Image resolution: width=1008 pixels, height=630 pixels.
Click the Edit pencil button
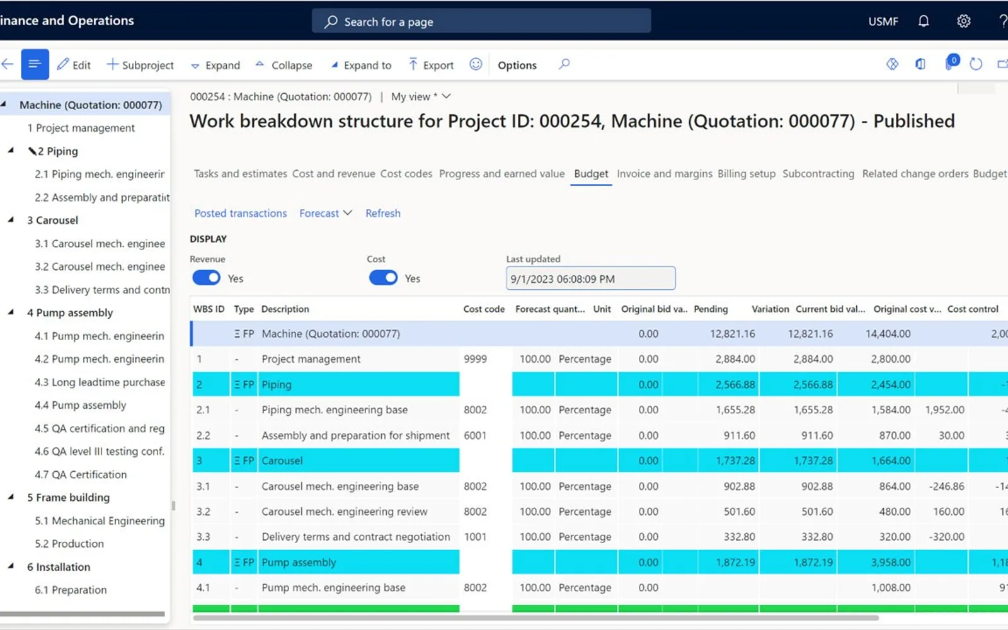point(74,65)
